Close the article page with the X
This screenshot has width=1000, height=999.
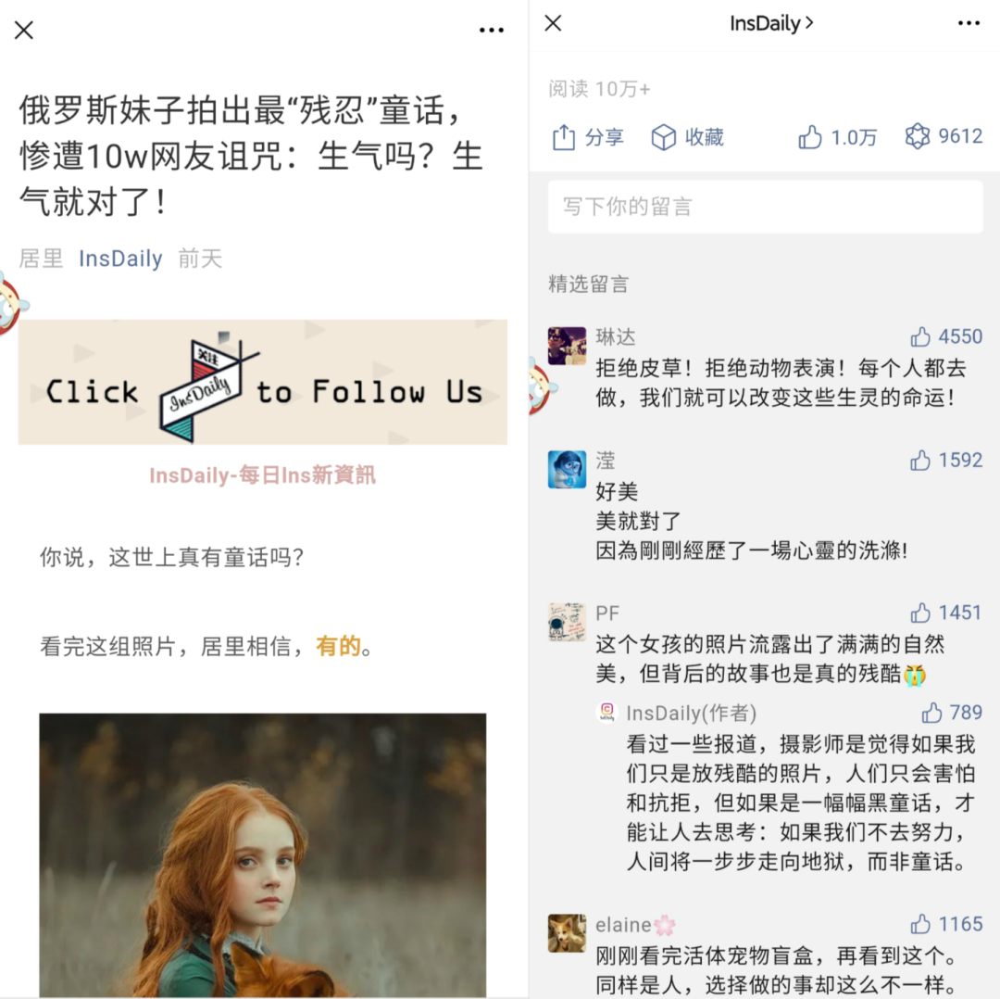click(x=24, y=30)
